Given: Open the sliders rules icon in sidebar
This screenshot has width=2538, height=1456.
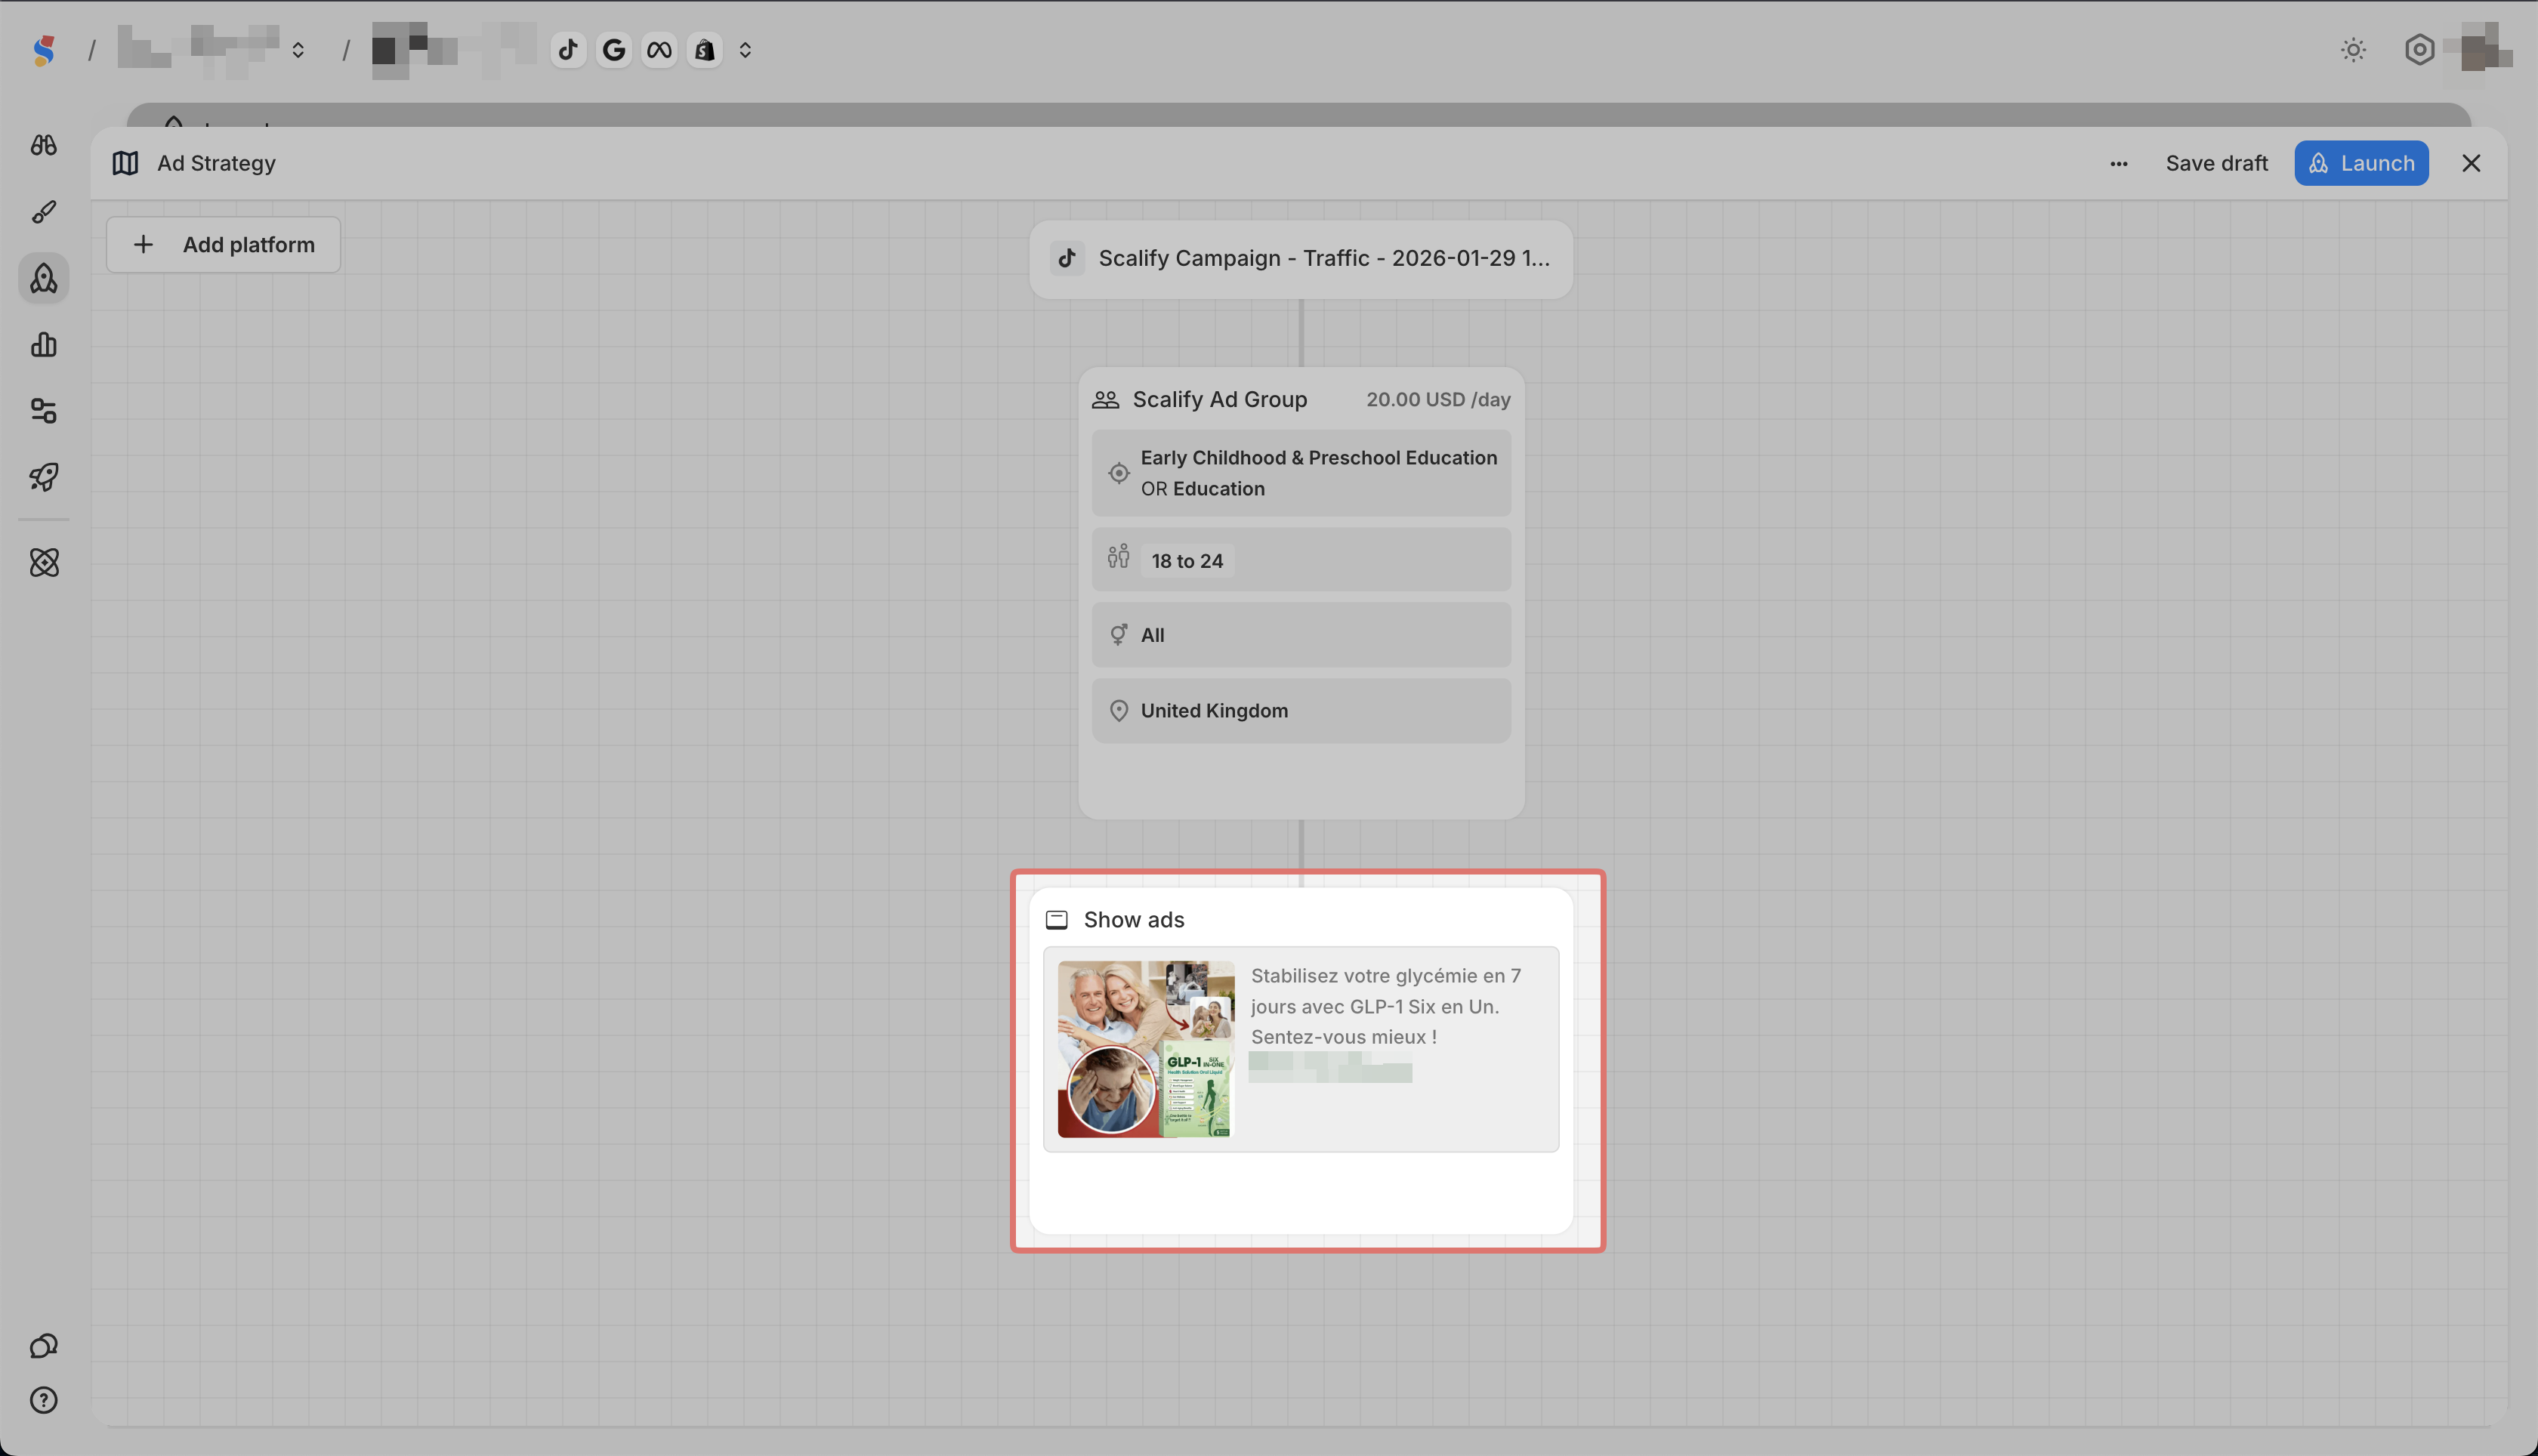Looking at the screenshot, I should click(43, 411).
